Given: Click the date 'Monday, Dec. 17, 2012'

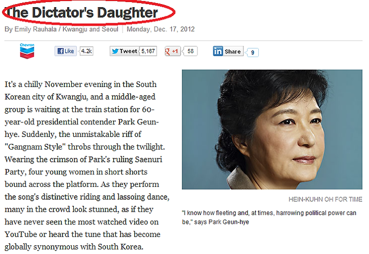Looking at the screenshot, I should (x=160, y=29).
